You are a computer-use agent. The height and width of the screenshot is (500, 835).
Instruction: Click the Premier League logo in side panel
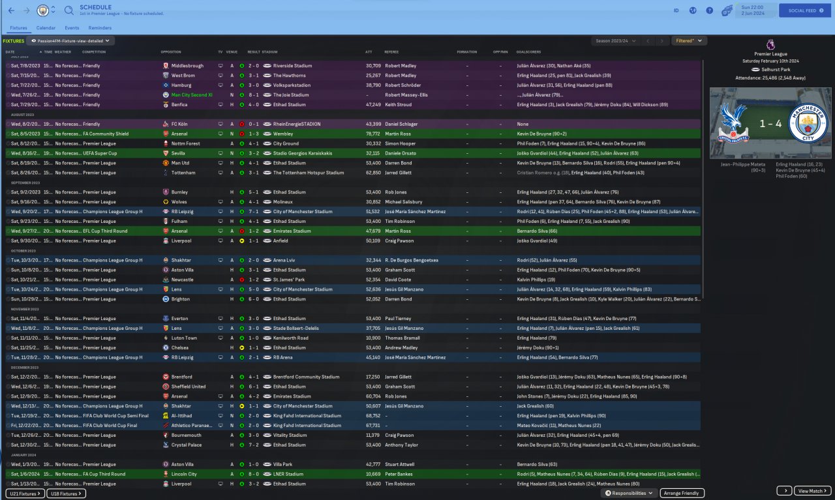pyautogui.click(x=770, y=44)
